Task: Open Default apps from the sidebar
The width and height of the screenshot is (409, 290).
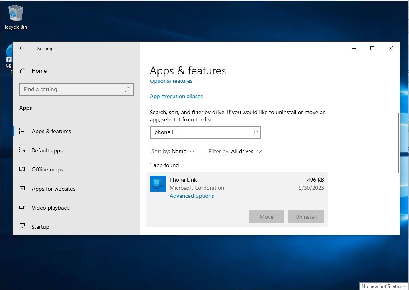Action: coord(47,150)
